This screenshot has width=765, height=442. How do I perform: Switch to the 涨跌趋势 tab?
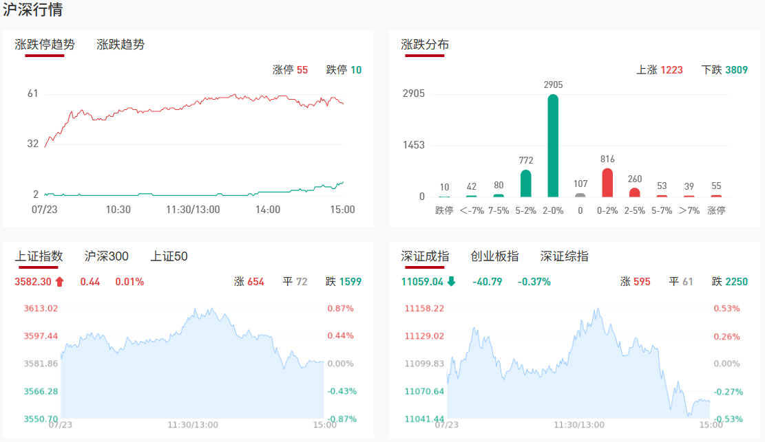pos(120,45)
